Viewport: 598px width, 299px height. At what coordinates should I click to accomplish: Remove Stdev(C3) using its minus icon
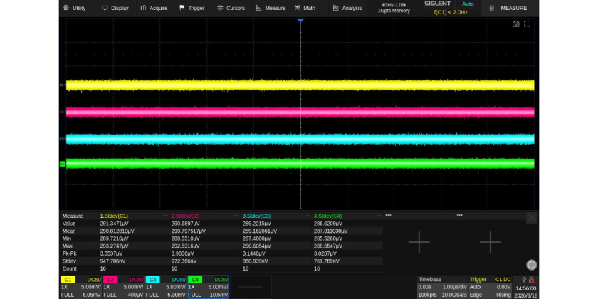coord(308,216)
